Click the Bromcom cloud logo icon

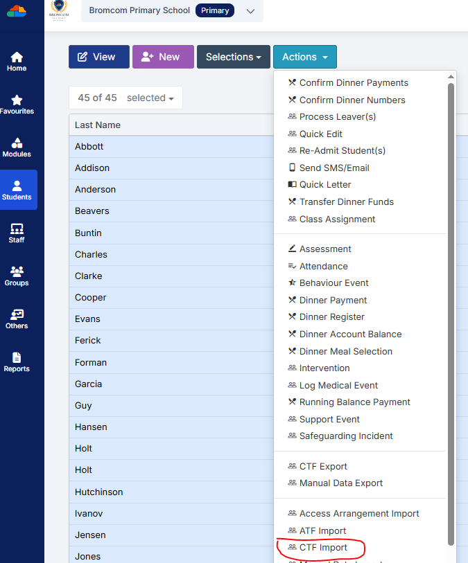[17, 11]
